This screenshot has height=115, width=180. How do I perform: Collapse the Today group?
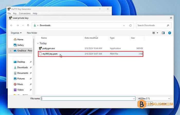[x=38, y=43]
